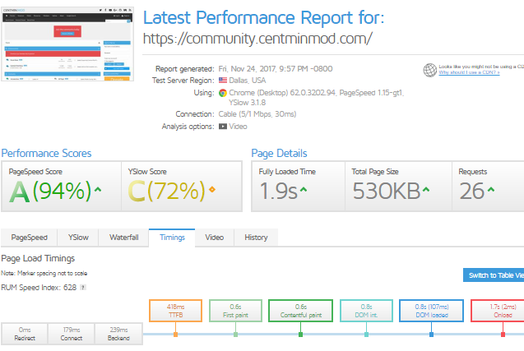The height and width of the screenshot is (351, 524).
Task: Click the Fully Loaded Time up arrow
Action: pyautogui.click(x=303, y=189)
